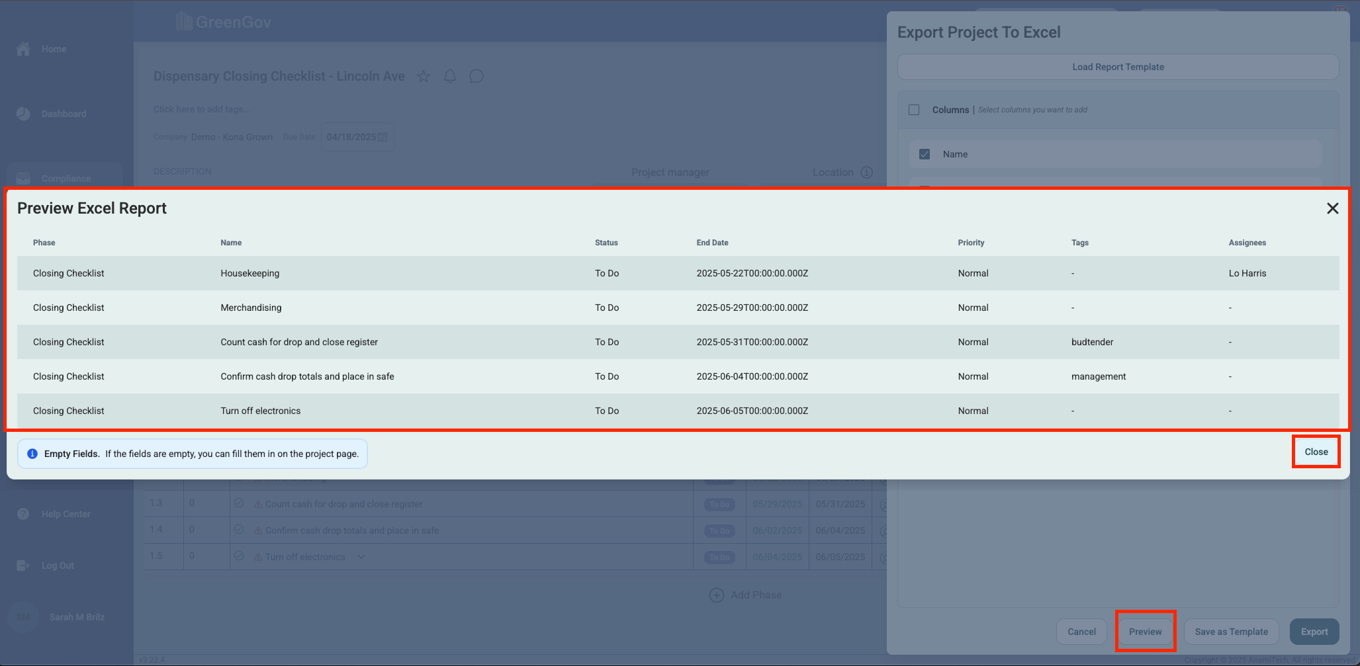Screen dimensions: 1360x666
Task: Toggle the select-all Columns checkbox
Action: click(x=914, y=110)
